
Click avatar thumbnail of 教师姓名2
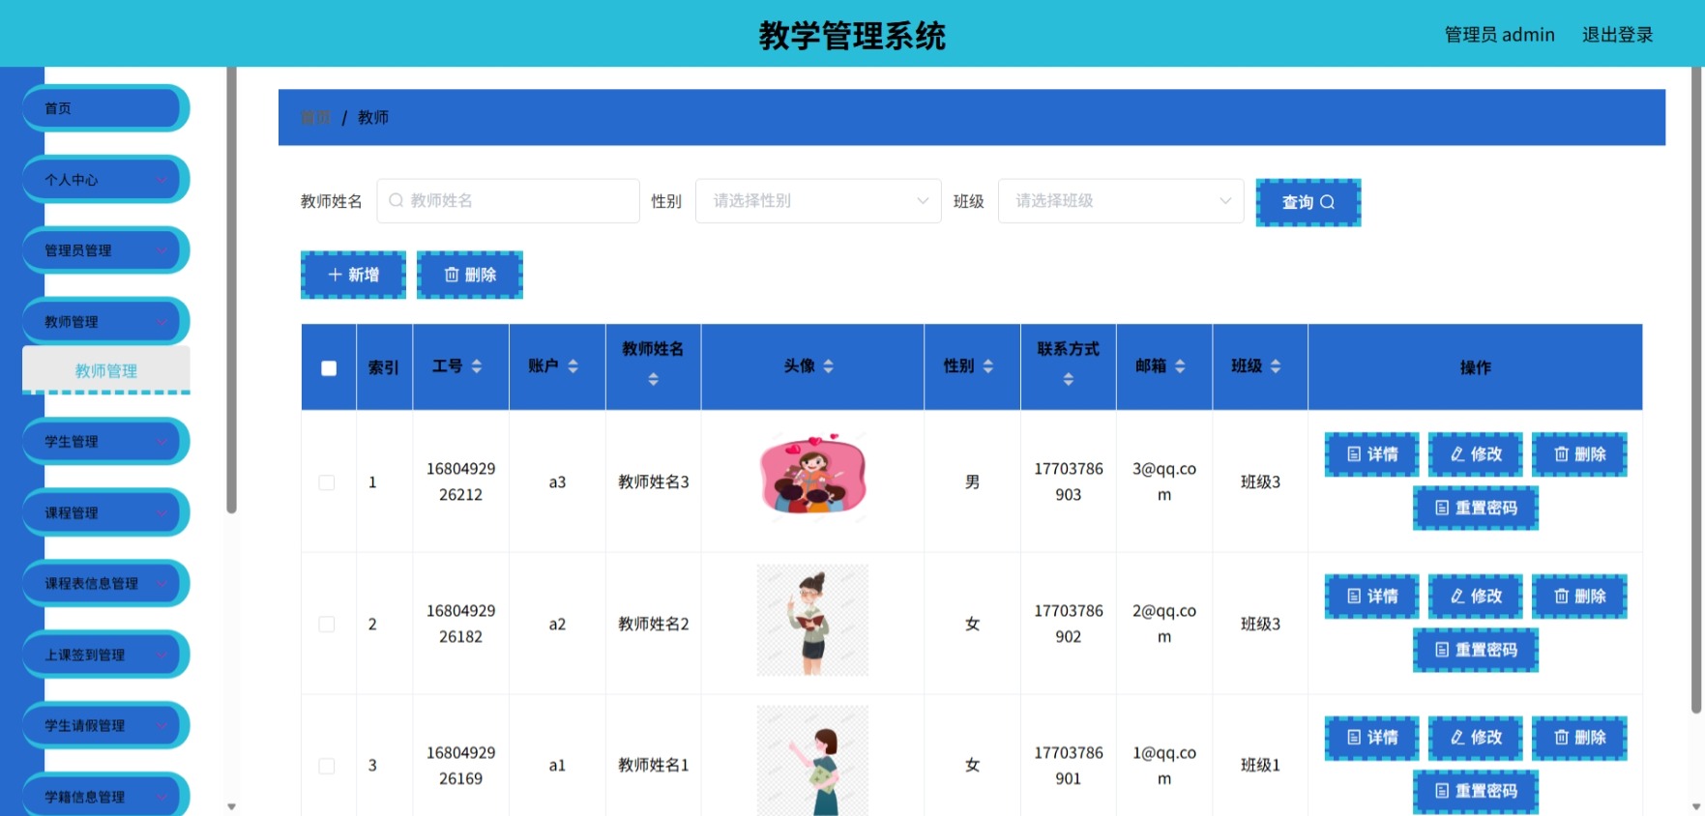pyautogui.click(x=812, y=621)
